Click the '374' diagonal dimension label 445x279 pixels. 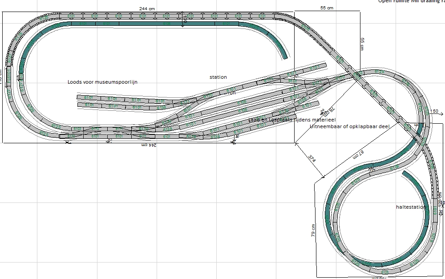[311, 159]
